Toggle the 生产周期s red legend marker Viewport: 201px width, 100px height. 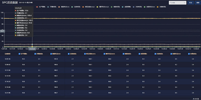coord(37,7)
